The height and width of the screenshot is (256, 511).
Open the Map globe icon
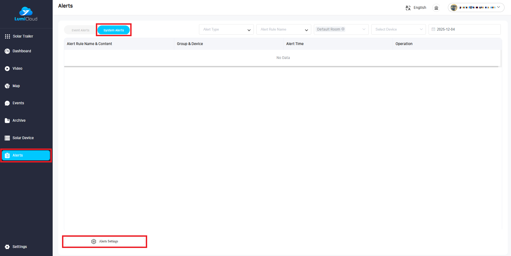7,86
